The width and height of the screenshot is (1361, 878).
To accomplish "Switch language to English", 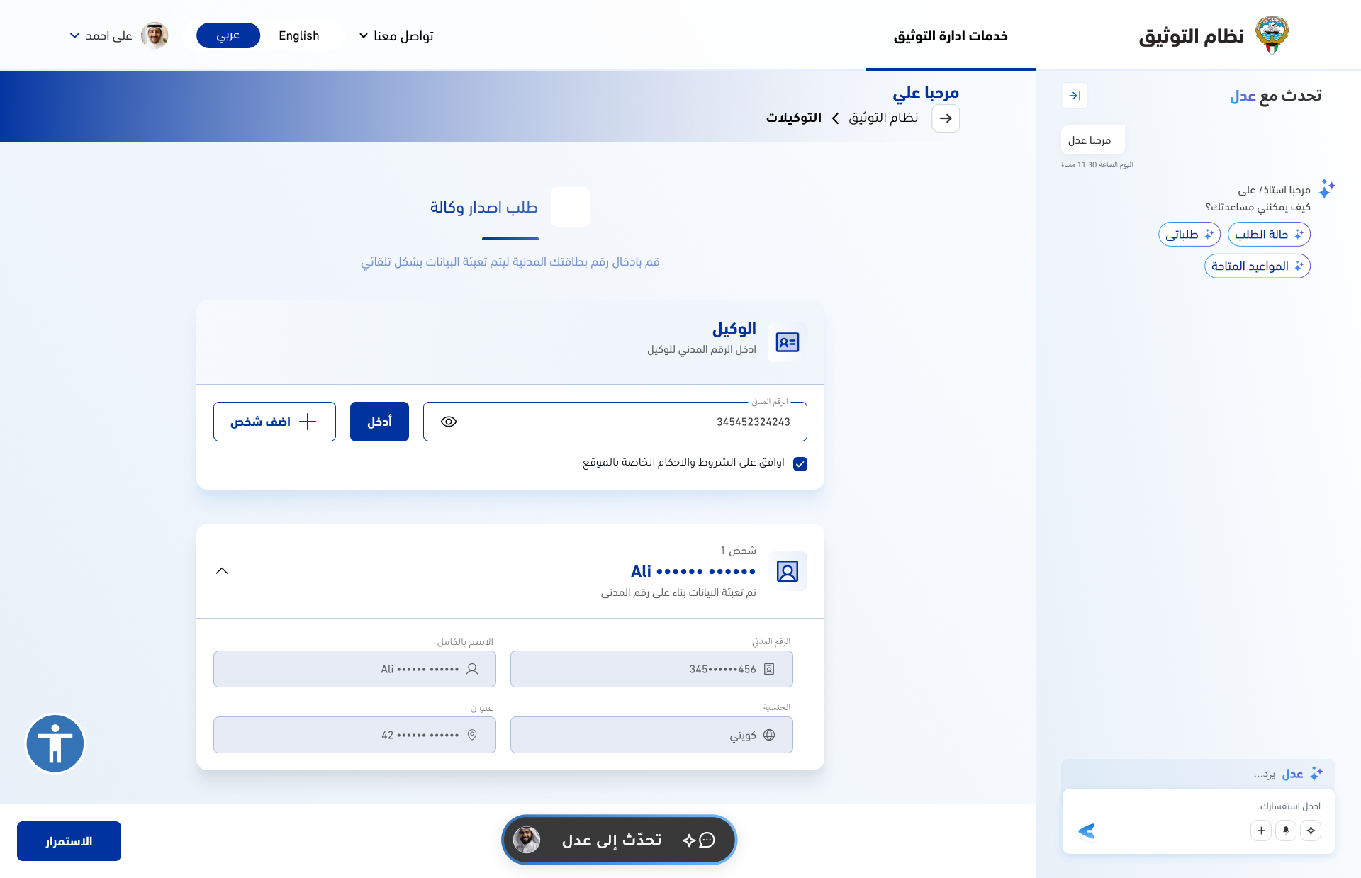I will click(x=299, y=35).
